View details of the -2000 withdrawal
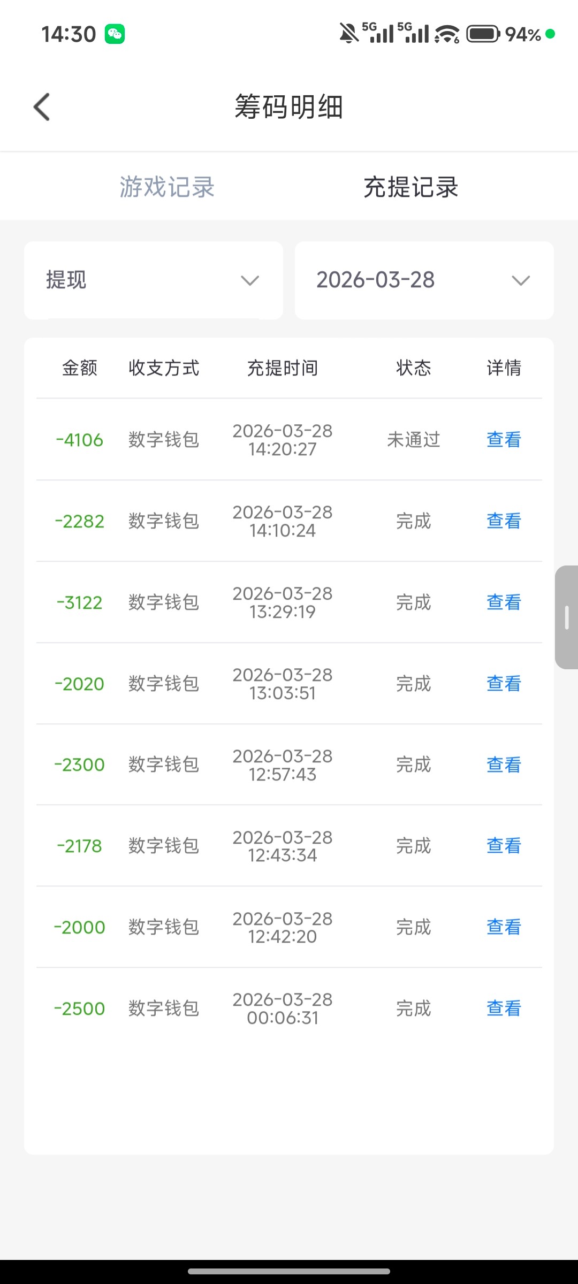Viewport: 578px width, 1284px height. point(504,927)
